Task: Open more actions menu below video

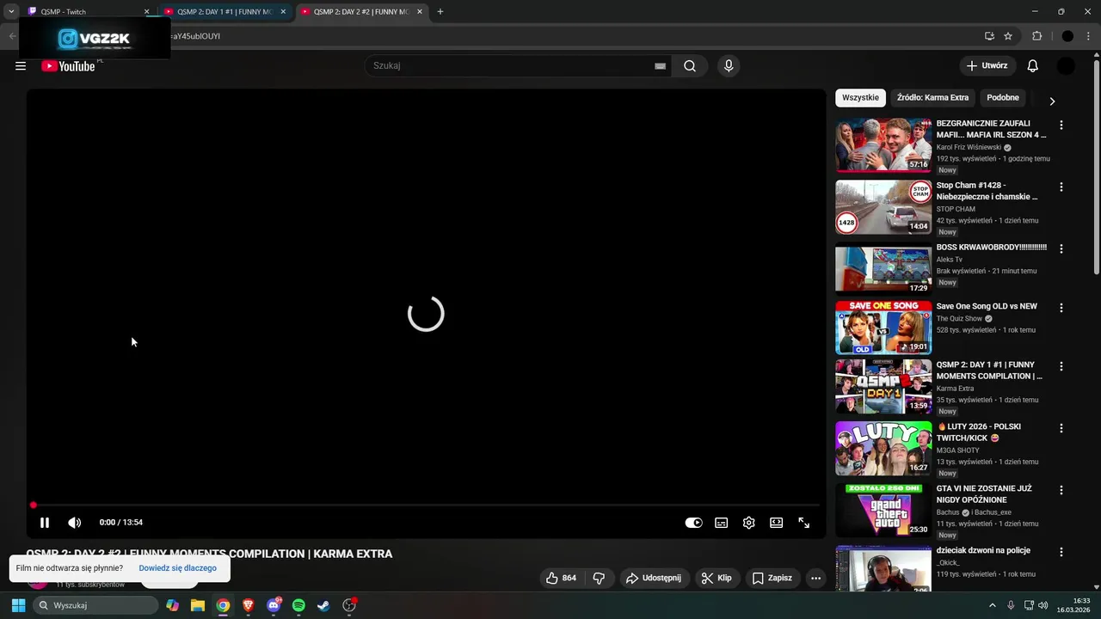Action: (x=816, y=578)
